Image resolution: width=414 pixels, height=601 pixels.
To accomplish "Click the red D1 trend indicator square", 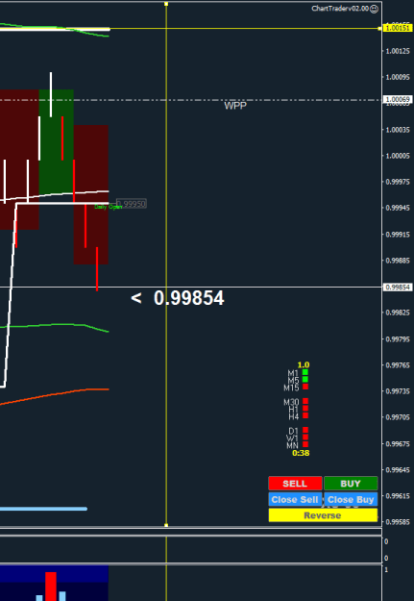I will pos(305,430).
